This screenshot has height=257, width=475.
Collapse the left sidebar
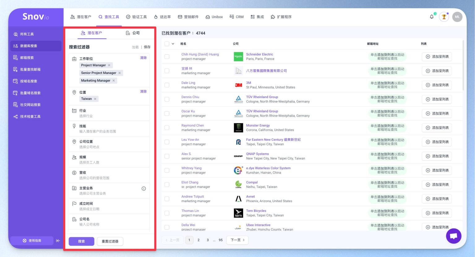[58, 241]
